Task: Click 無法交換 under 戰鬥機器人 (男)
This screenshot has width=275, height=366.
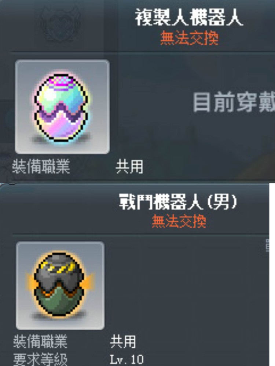Action: [179, 221]
